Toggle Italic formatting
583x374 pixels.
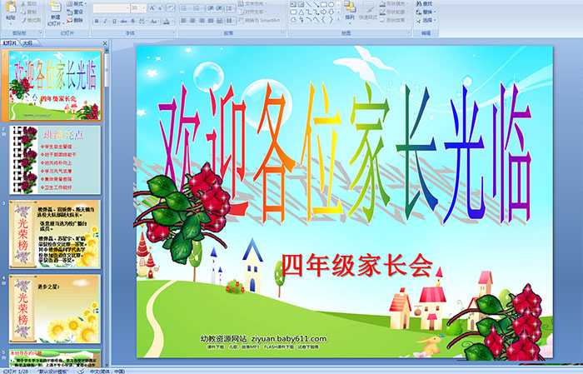[x=105, y=21]
